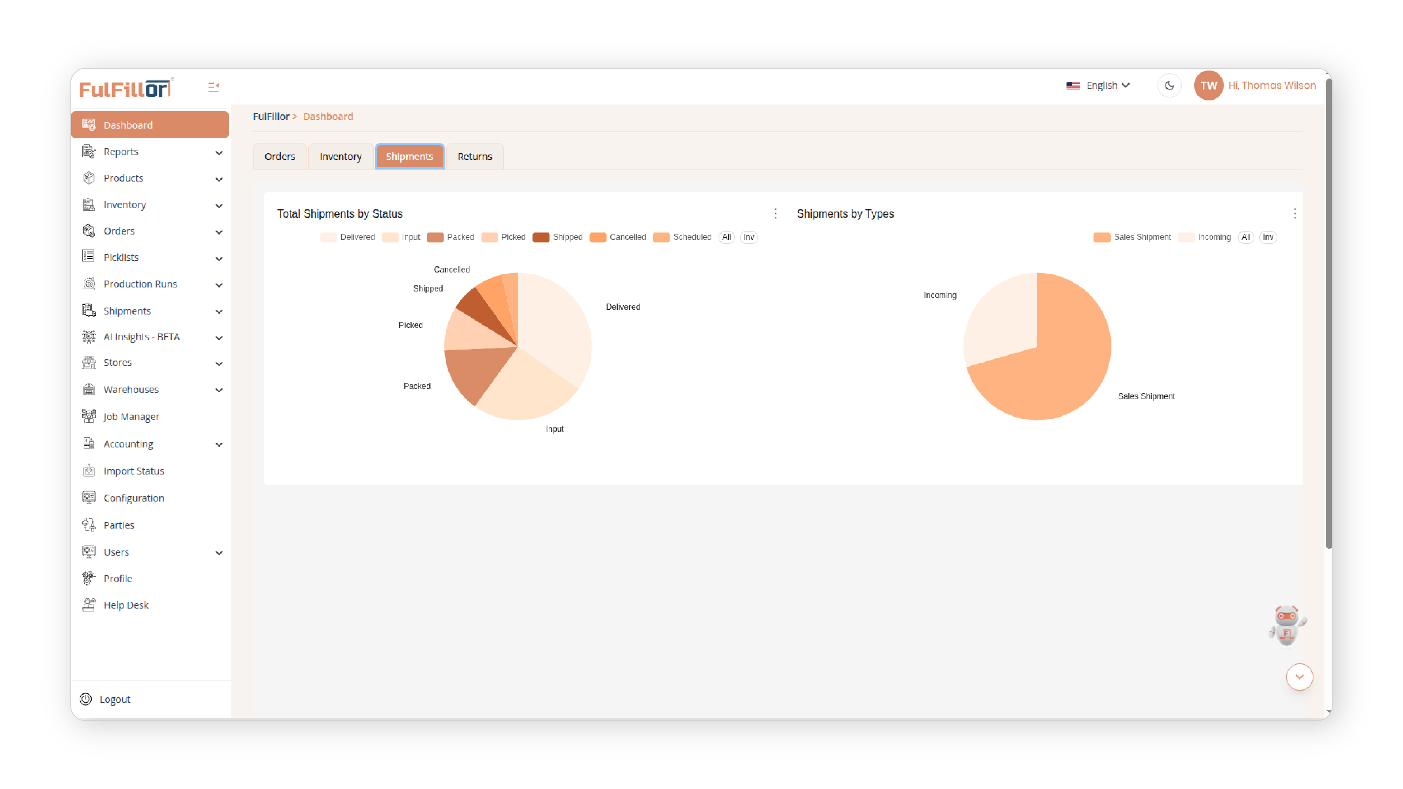Open the kebab menu on Shipments by Types
This screenshot has width=1403, height=789.
click(1294, 213)
